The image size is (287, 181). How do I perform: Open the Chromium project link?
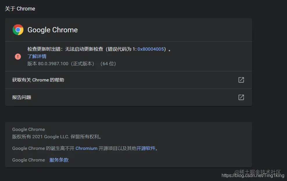pos(86,148)
